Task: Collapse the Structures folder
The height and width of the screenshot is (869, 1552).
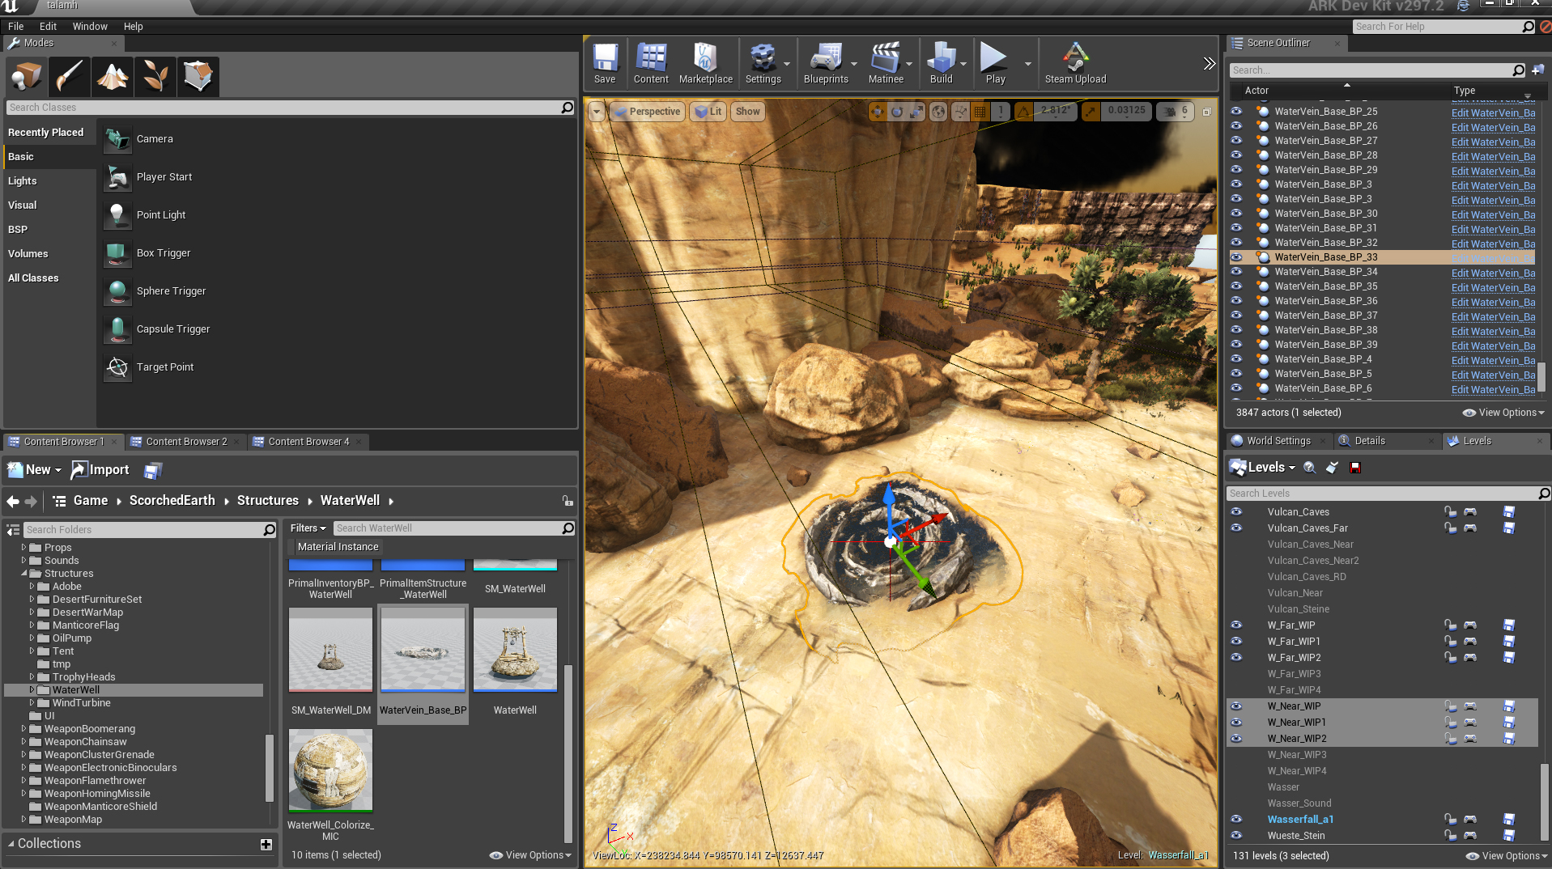Action: click(x=23, y=574)
